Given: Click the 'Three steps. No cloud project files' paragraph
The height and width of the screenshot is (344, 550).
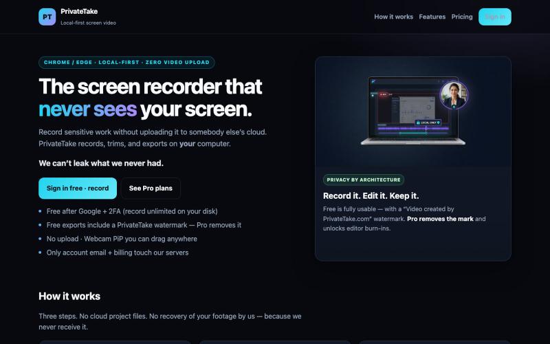Looking at the screenshot, I should point(170,321).
